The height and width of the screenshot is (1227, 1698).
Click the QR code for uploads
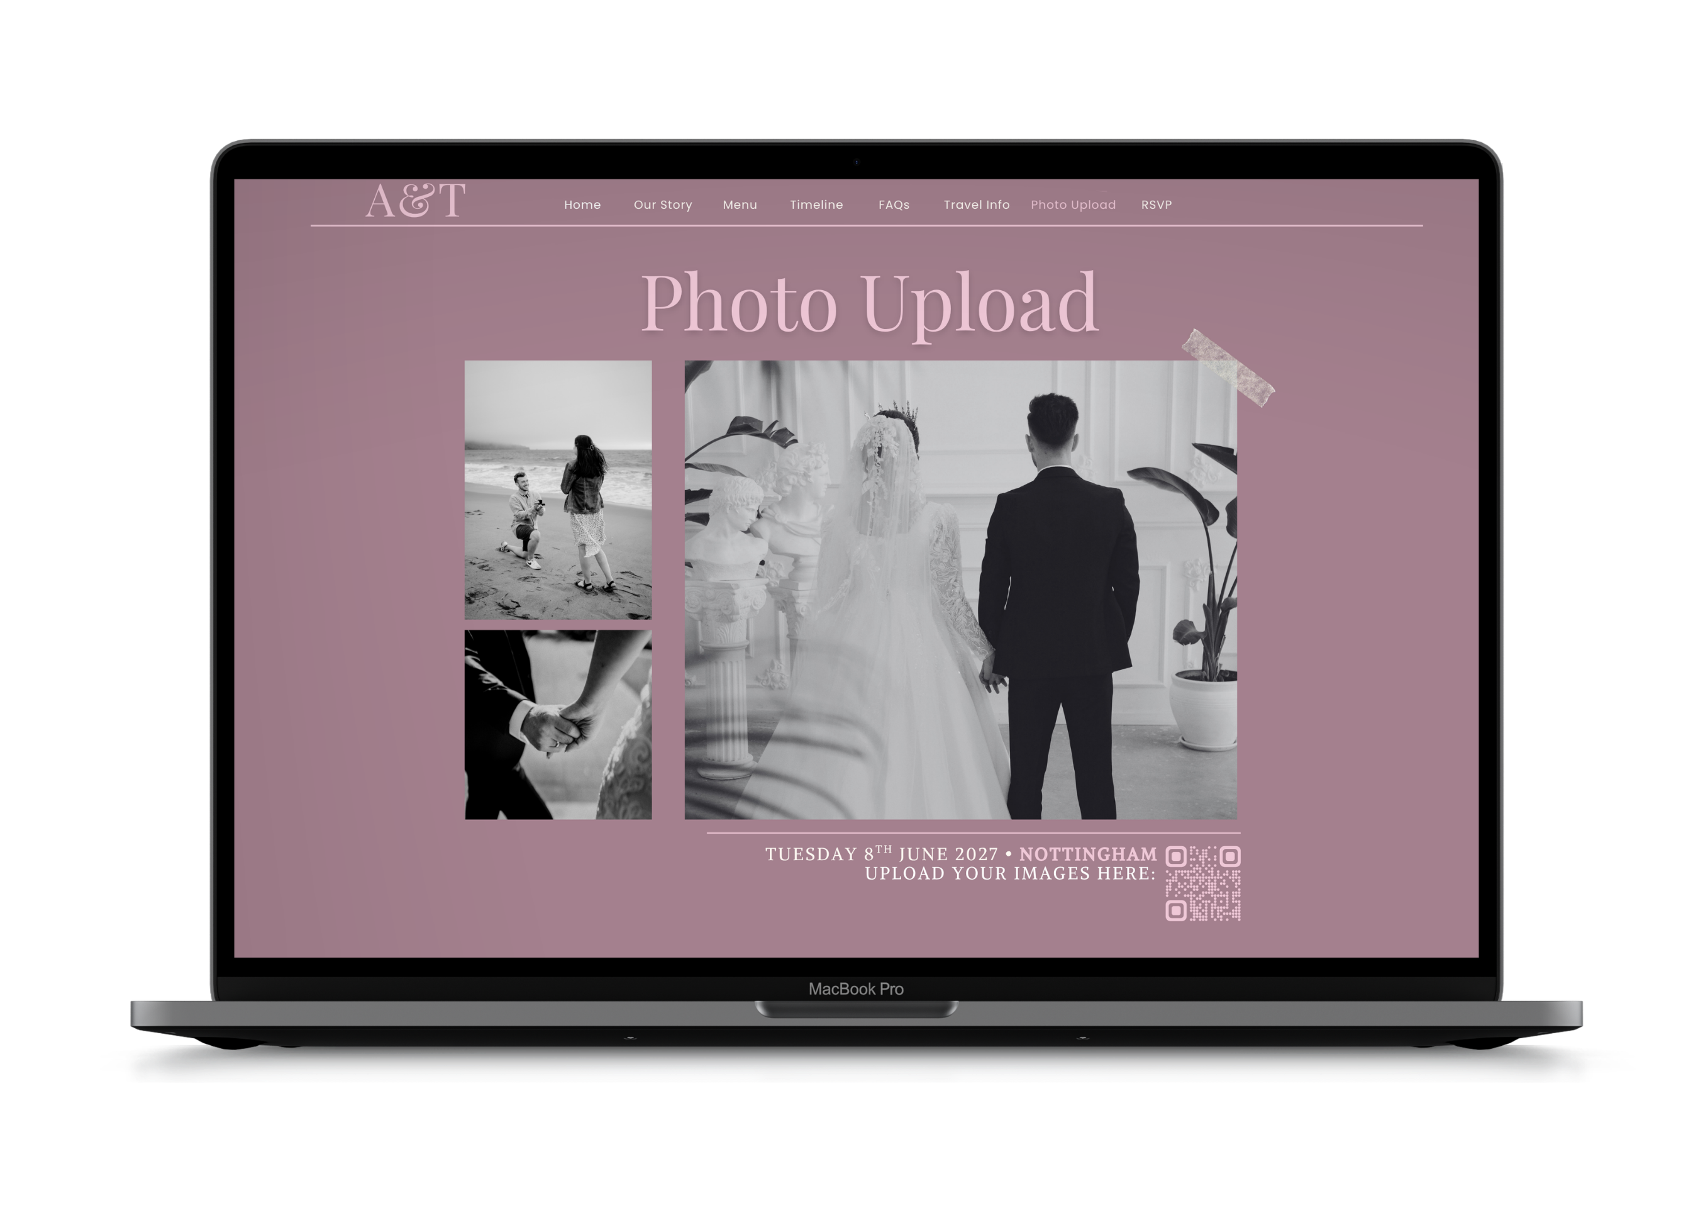point(1202,883)
